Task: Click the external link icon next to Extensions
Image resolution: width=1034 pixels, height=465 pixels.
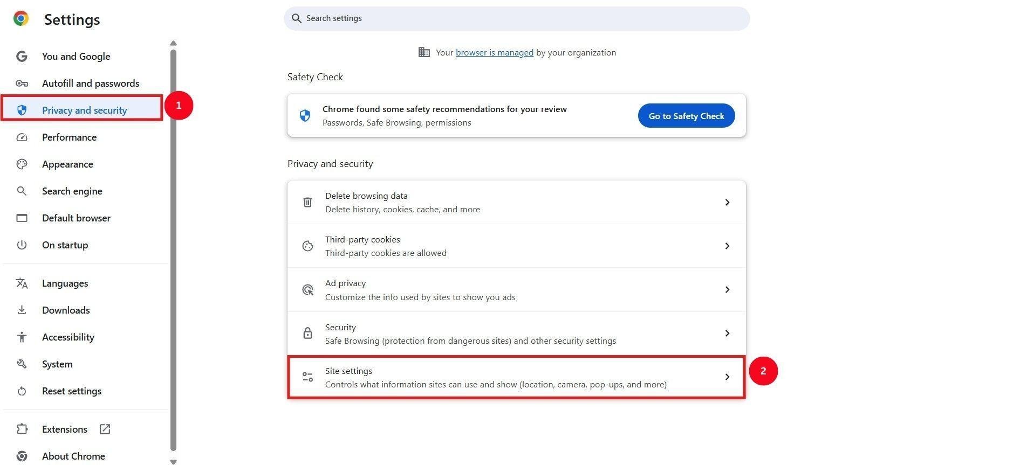Action: tap(104, 429)
